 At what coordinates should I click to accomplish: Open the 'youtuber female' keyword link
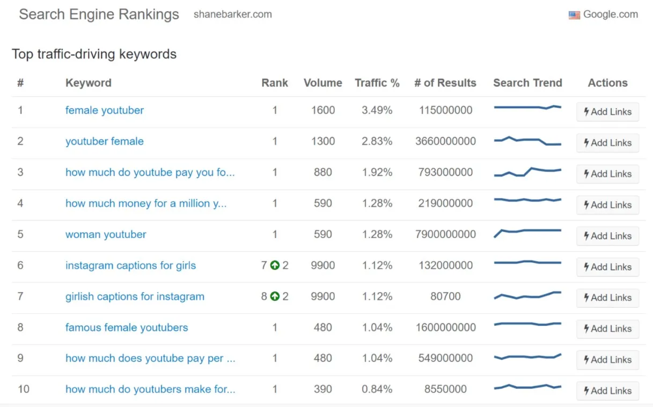tap(105, 142)
